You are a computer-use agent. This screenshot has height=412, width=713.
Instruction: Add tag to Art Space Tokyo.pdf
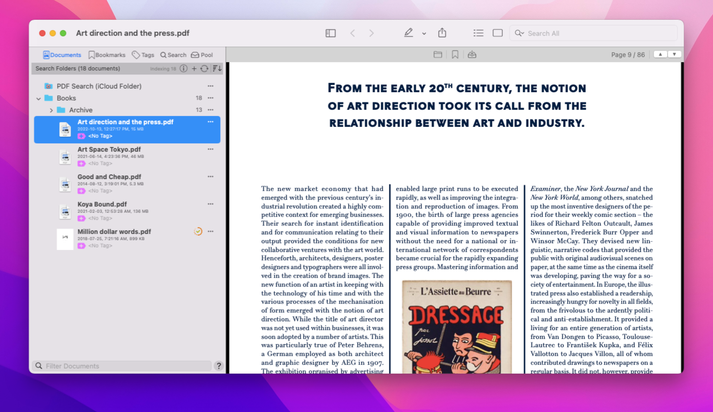pos(81,164)
